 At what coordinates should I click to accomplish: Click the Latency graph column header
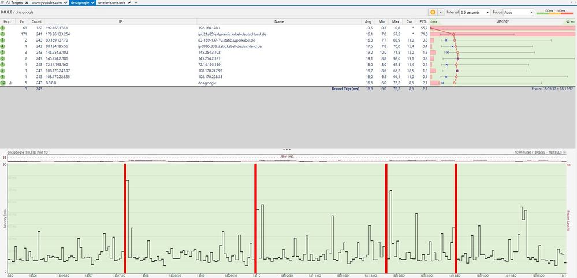point(502,22)
